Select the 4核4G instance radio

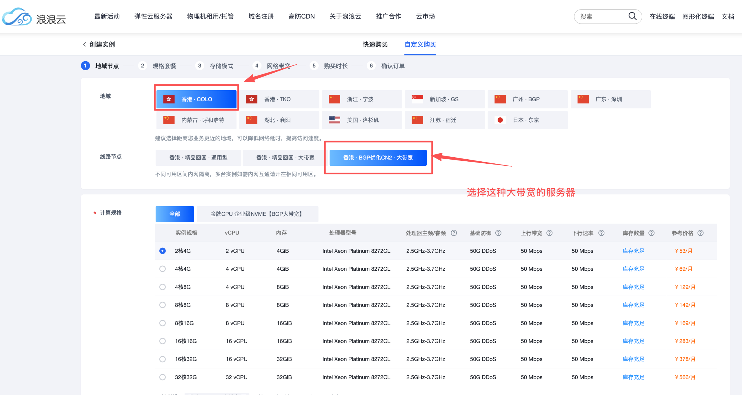pyautogui.click(x=163, y=269)
